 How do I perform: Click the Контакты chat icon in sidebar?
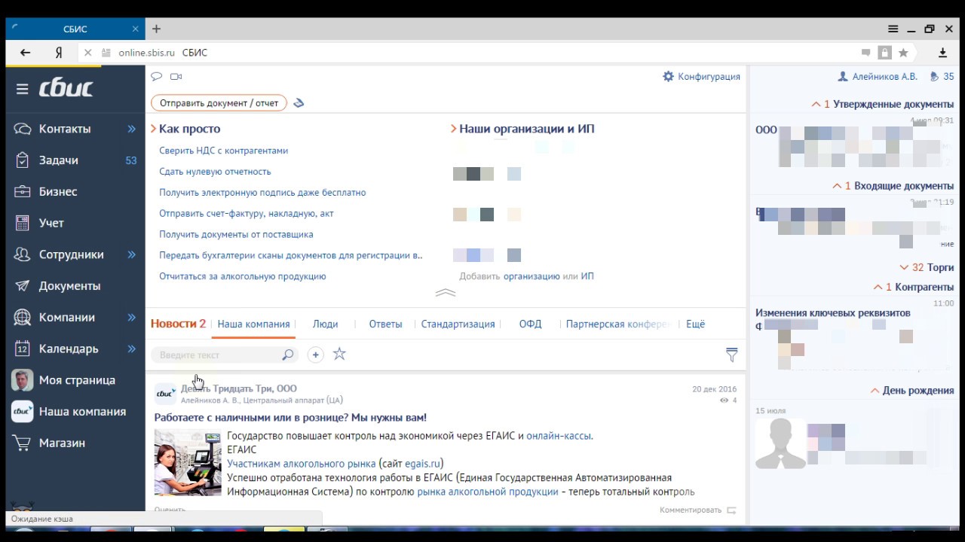click(x=23, y=129)
